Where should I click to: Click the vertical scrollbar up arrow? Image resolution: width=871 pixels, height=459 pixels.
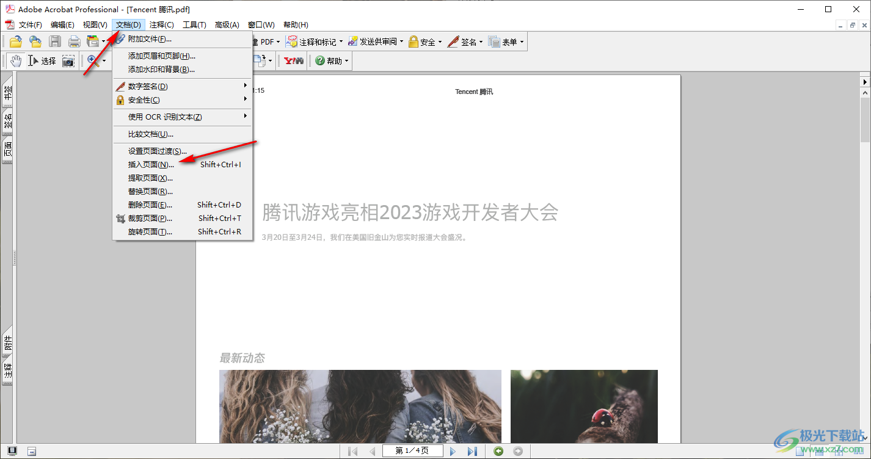[x=865, y=93]
